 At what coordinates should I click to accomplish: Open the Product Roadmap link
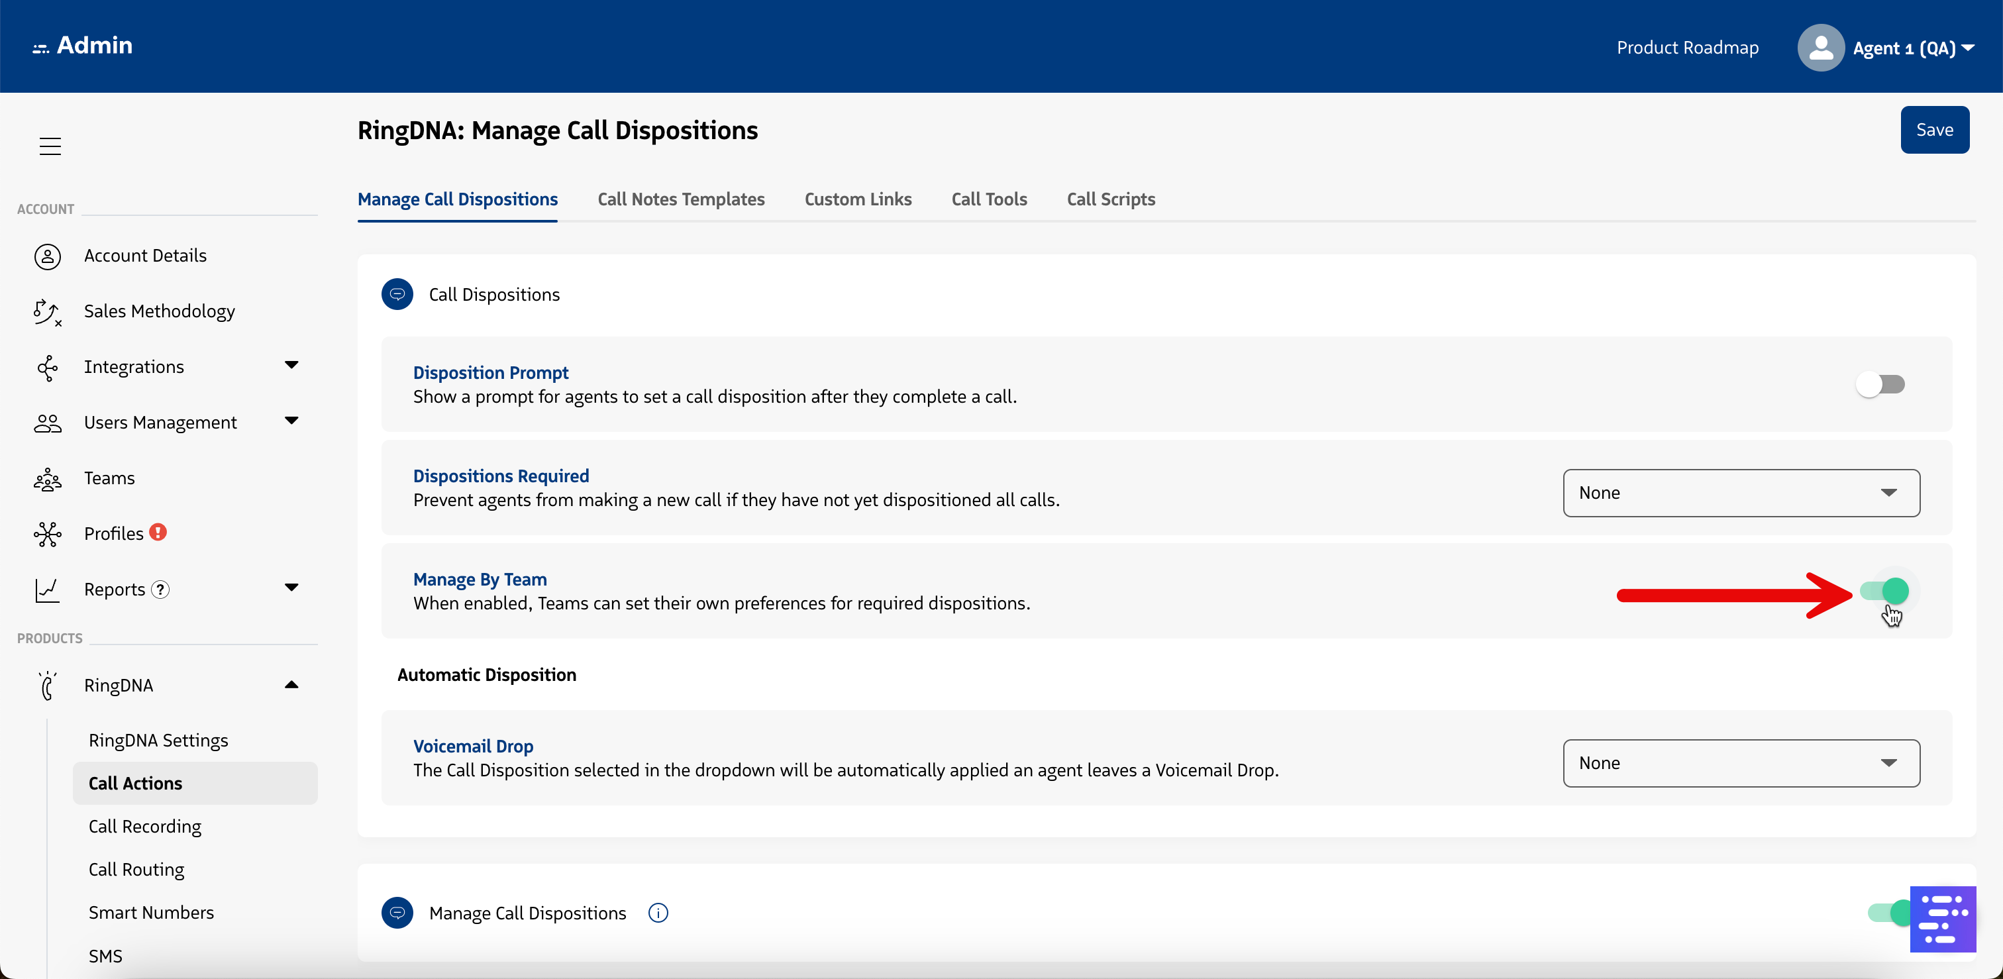(x=1686, y=48)
